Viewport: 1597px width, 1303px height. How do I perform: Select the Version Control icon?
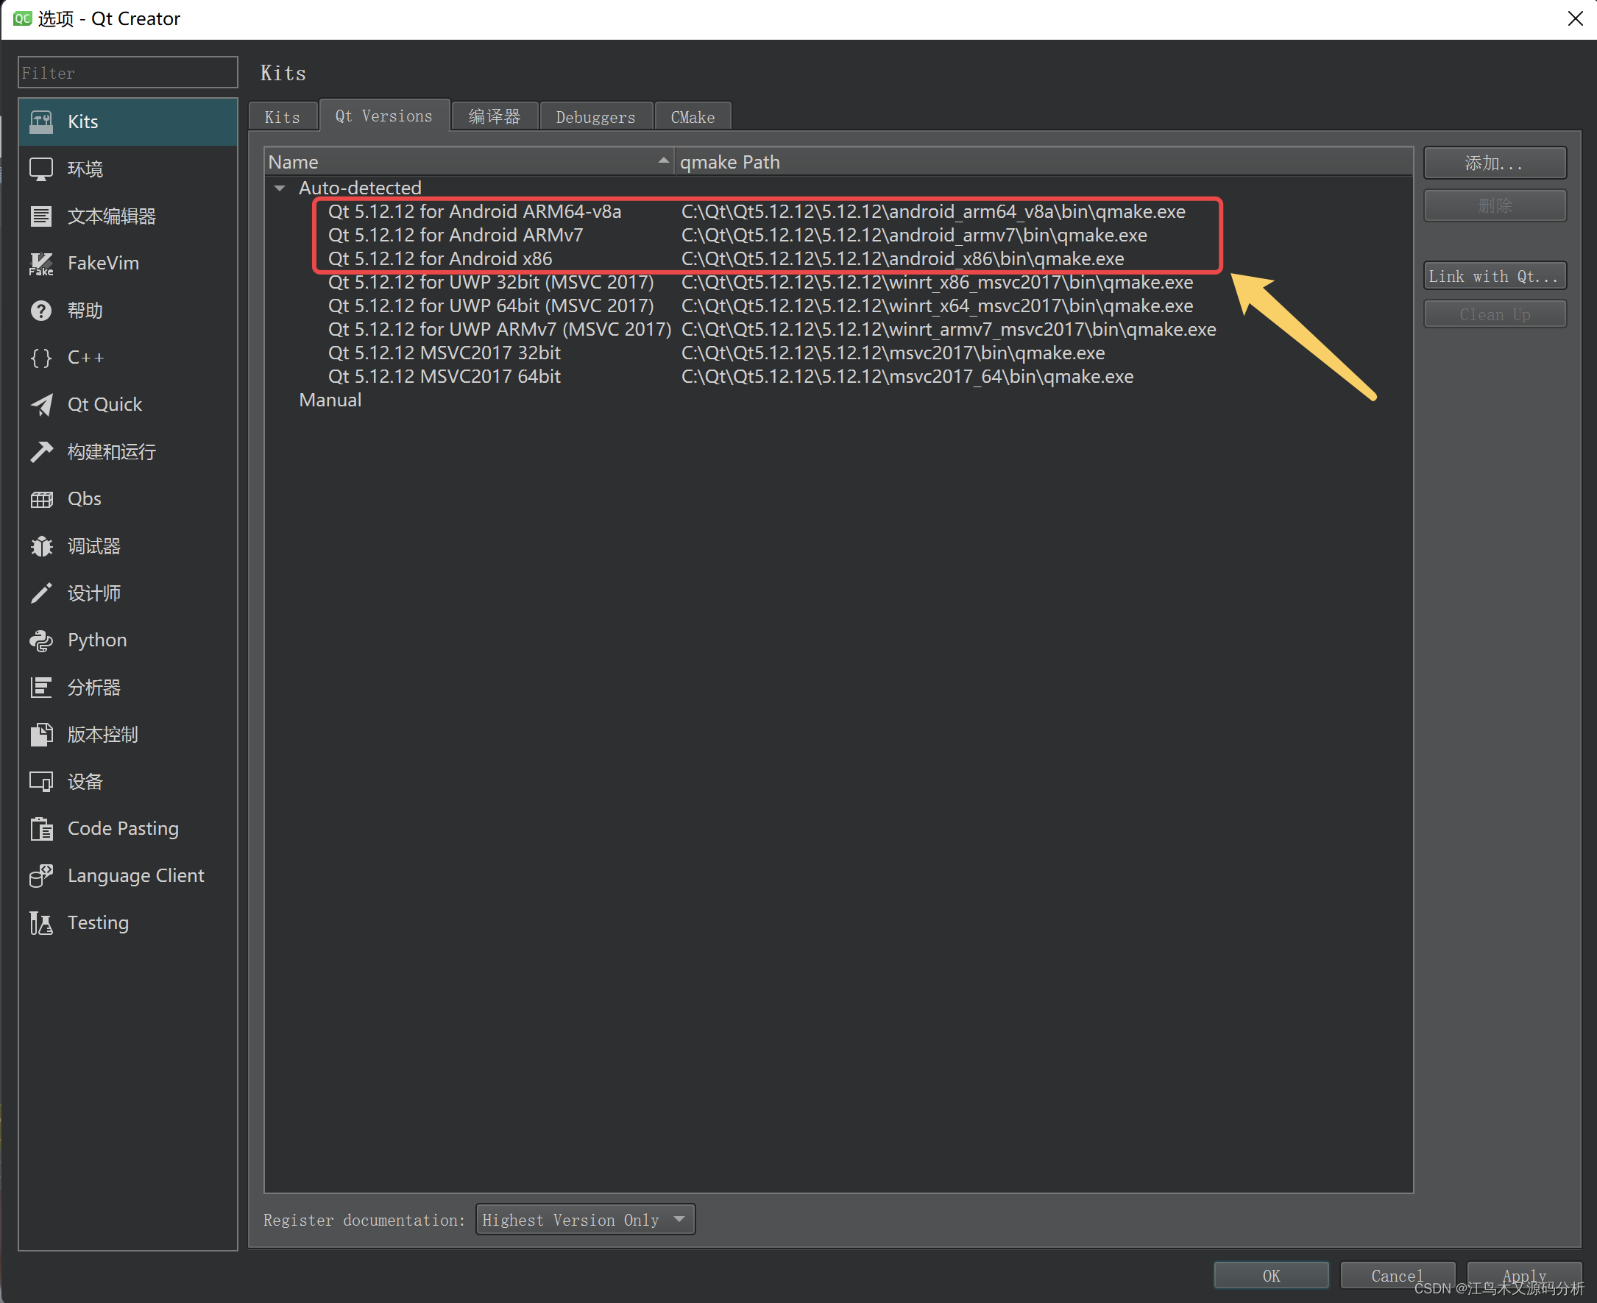[41, 735]
